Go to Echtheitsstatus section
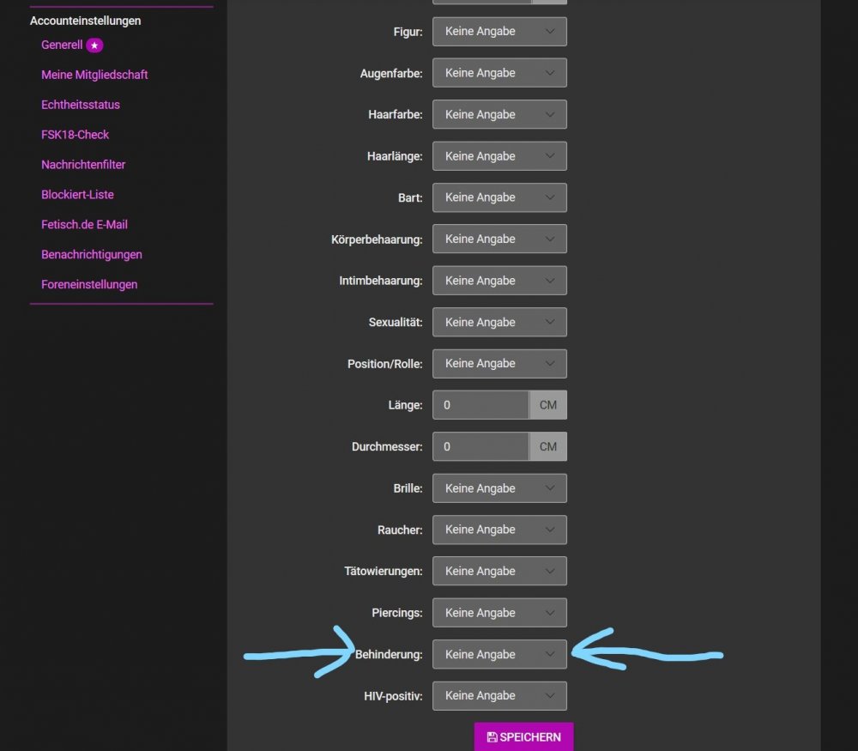Image resolution: width=858 pixels, height=751 pixels. click(x=80, y=104)
